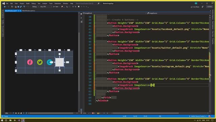This screenshot has height=122, width=216.
Task: Toggle designer snap grid icon
Action: (16, 113)
